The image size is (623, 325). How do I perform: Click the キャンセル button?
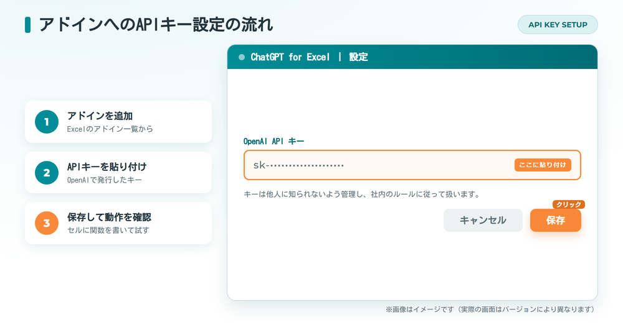point(483,221)
